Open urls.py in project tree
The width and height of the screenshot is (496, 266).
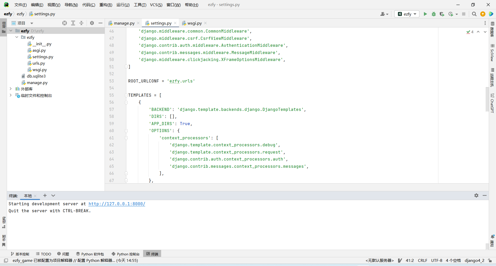tap(39, 63)
